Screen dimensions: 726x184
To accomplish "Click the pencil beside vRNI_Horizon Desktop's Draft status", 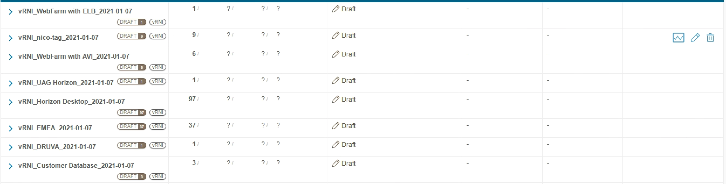I will click(x=335, y=99).
